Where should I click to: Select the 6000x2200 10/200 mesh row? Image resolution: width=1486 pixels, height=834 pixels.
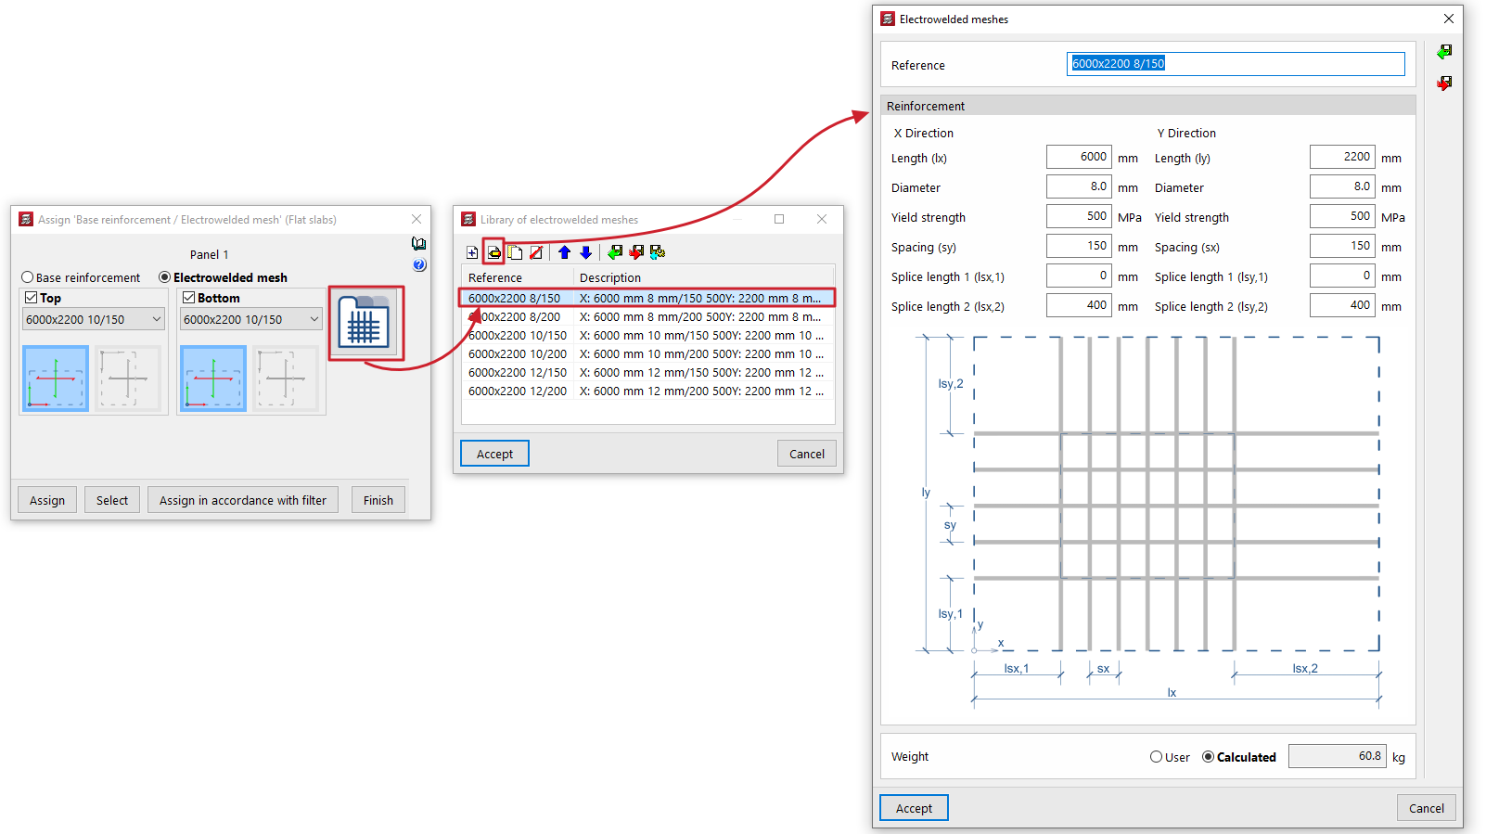point(647,353)
